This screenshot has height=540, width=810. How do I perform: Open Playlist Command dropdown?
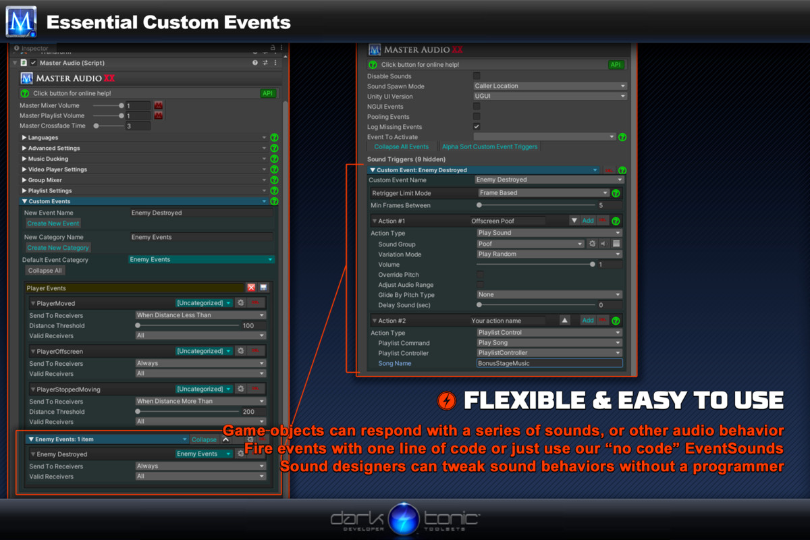(549, 343)
